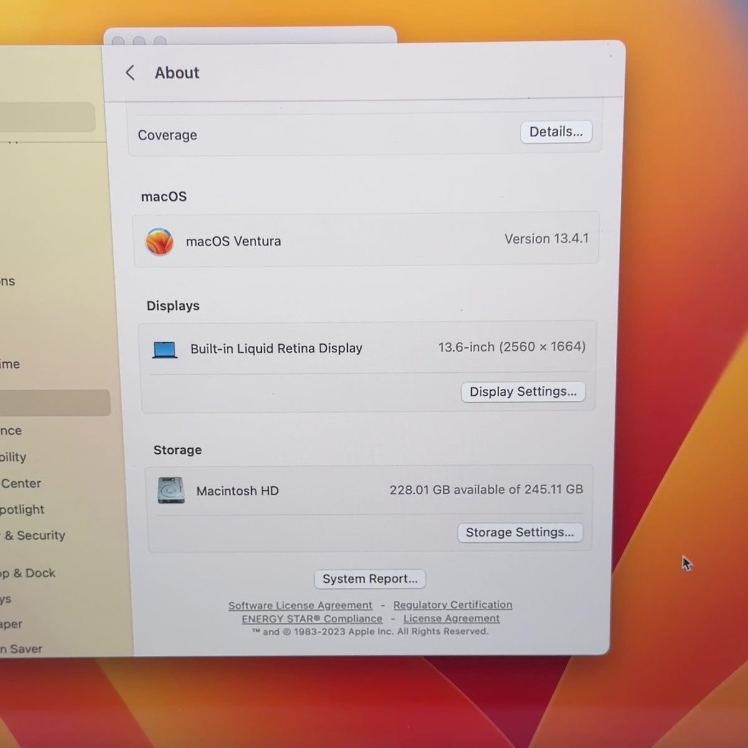Open the License Agreement link beside ENERGY STAR
Viewport: 748px width, 748px height.
(451, 618)
